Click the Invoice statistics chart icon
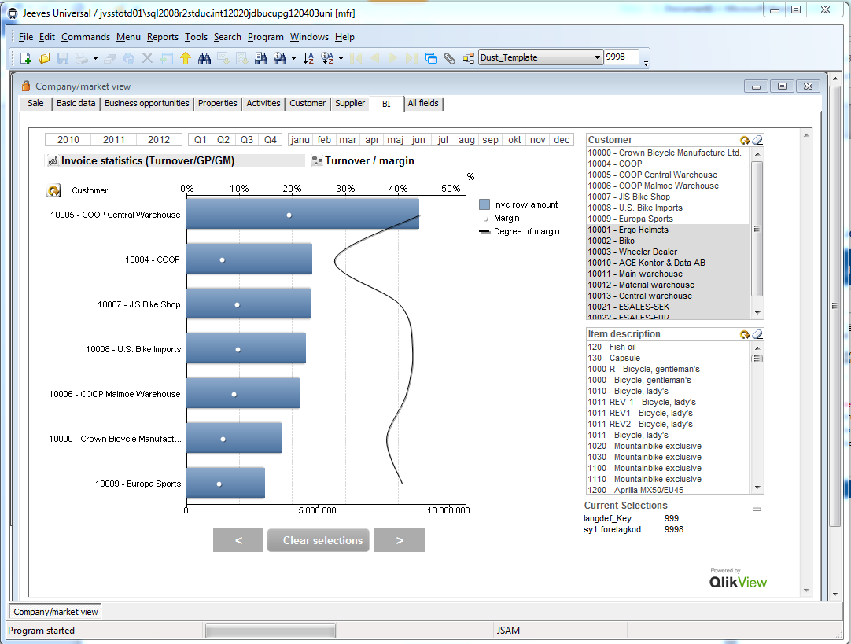Image resolution: width=851 pixels, height=644 pixels. coord(53,160)
